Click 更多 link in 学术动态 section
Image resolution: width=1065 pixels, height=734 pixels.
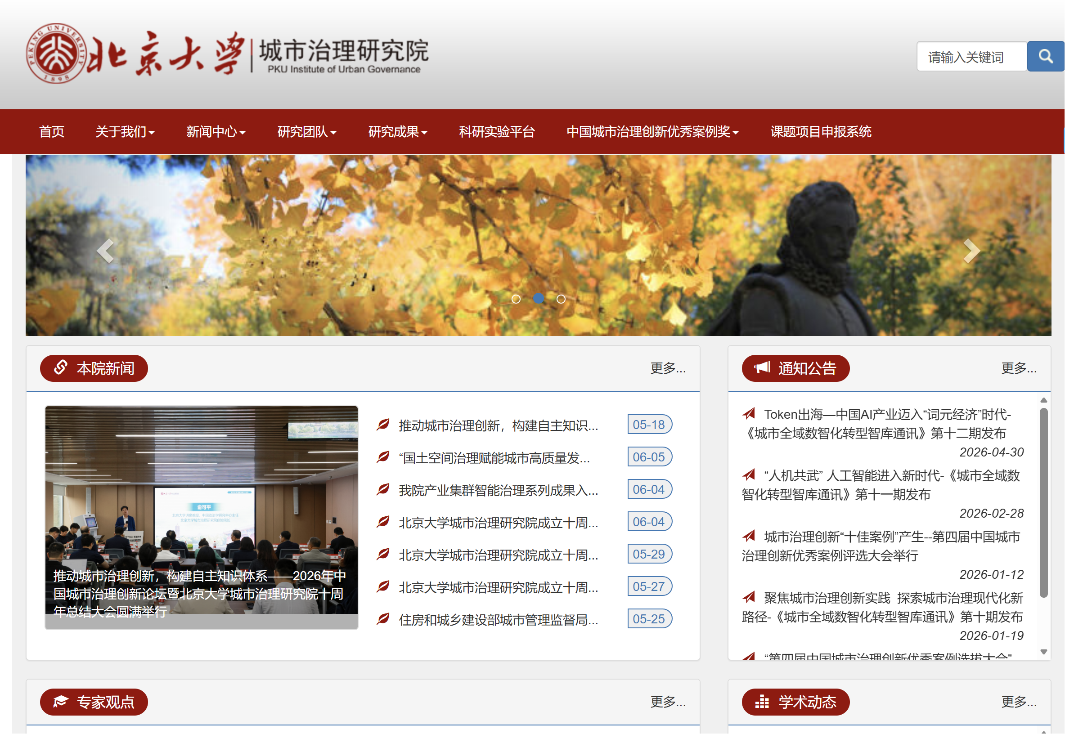(x=1020, y=702)
